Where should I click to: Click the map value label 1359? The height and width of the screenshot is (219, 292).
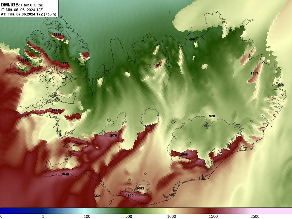[254, 73]
